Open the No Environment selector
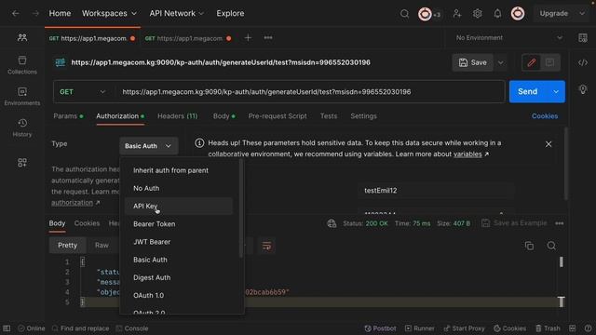The width and height of the screenshot is (596, 335). click(508, 37)
